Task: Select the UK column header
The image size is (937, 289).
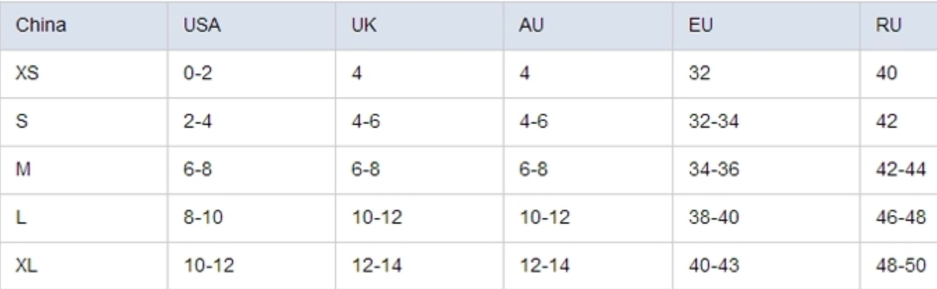Action: tap(420, 26)
